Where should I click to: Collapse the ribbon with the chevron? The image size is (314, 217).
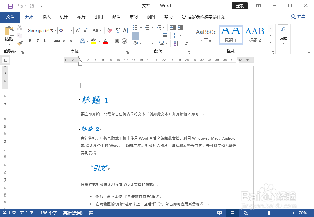click(x=309, y=52)
